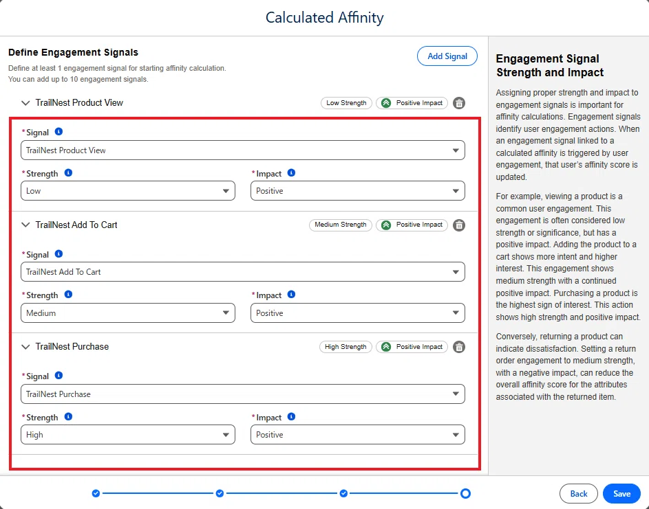Delete the TrailNest Product View signal
The height and width of the screenshot is (509, 649).
(x=458, y=103)
